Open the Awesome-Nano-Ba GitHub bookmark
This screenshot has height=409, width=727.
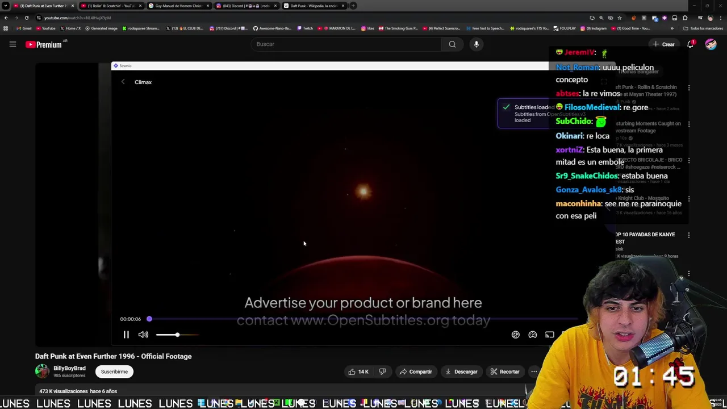(272, 28)
